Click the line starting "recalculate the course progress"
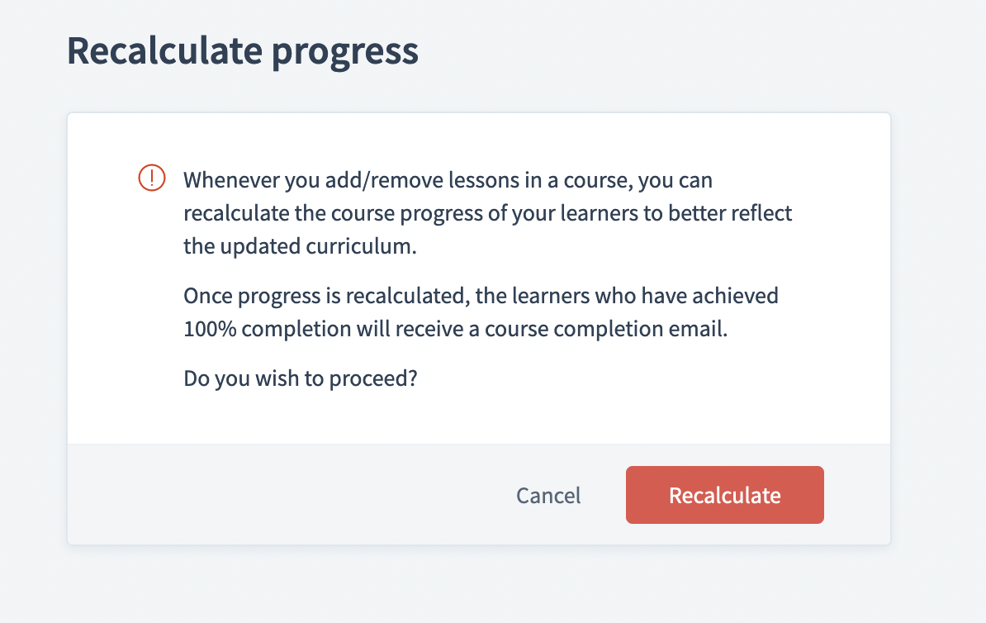Screen dimensions: 986x623 coord(487,213)
